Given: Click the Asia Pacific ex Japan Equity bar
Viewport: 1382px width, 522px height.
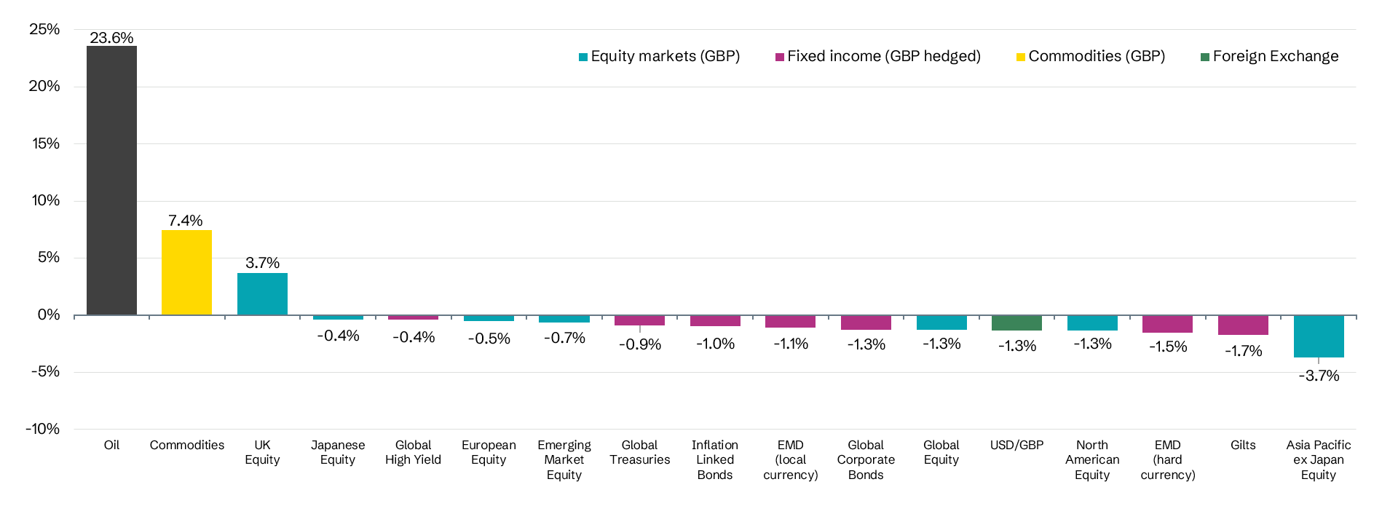Looking at the screenshot, I should click(x=1319, y=336).
